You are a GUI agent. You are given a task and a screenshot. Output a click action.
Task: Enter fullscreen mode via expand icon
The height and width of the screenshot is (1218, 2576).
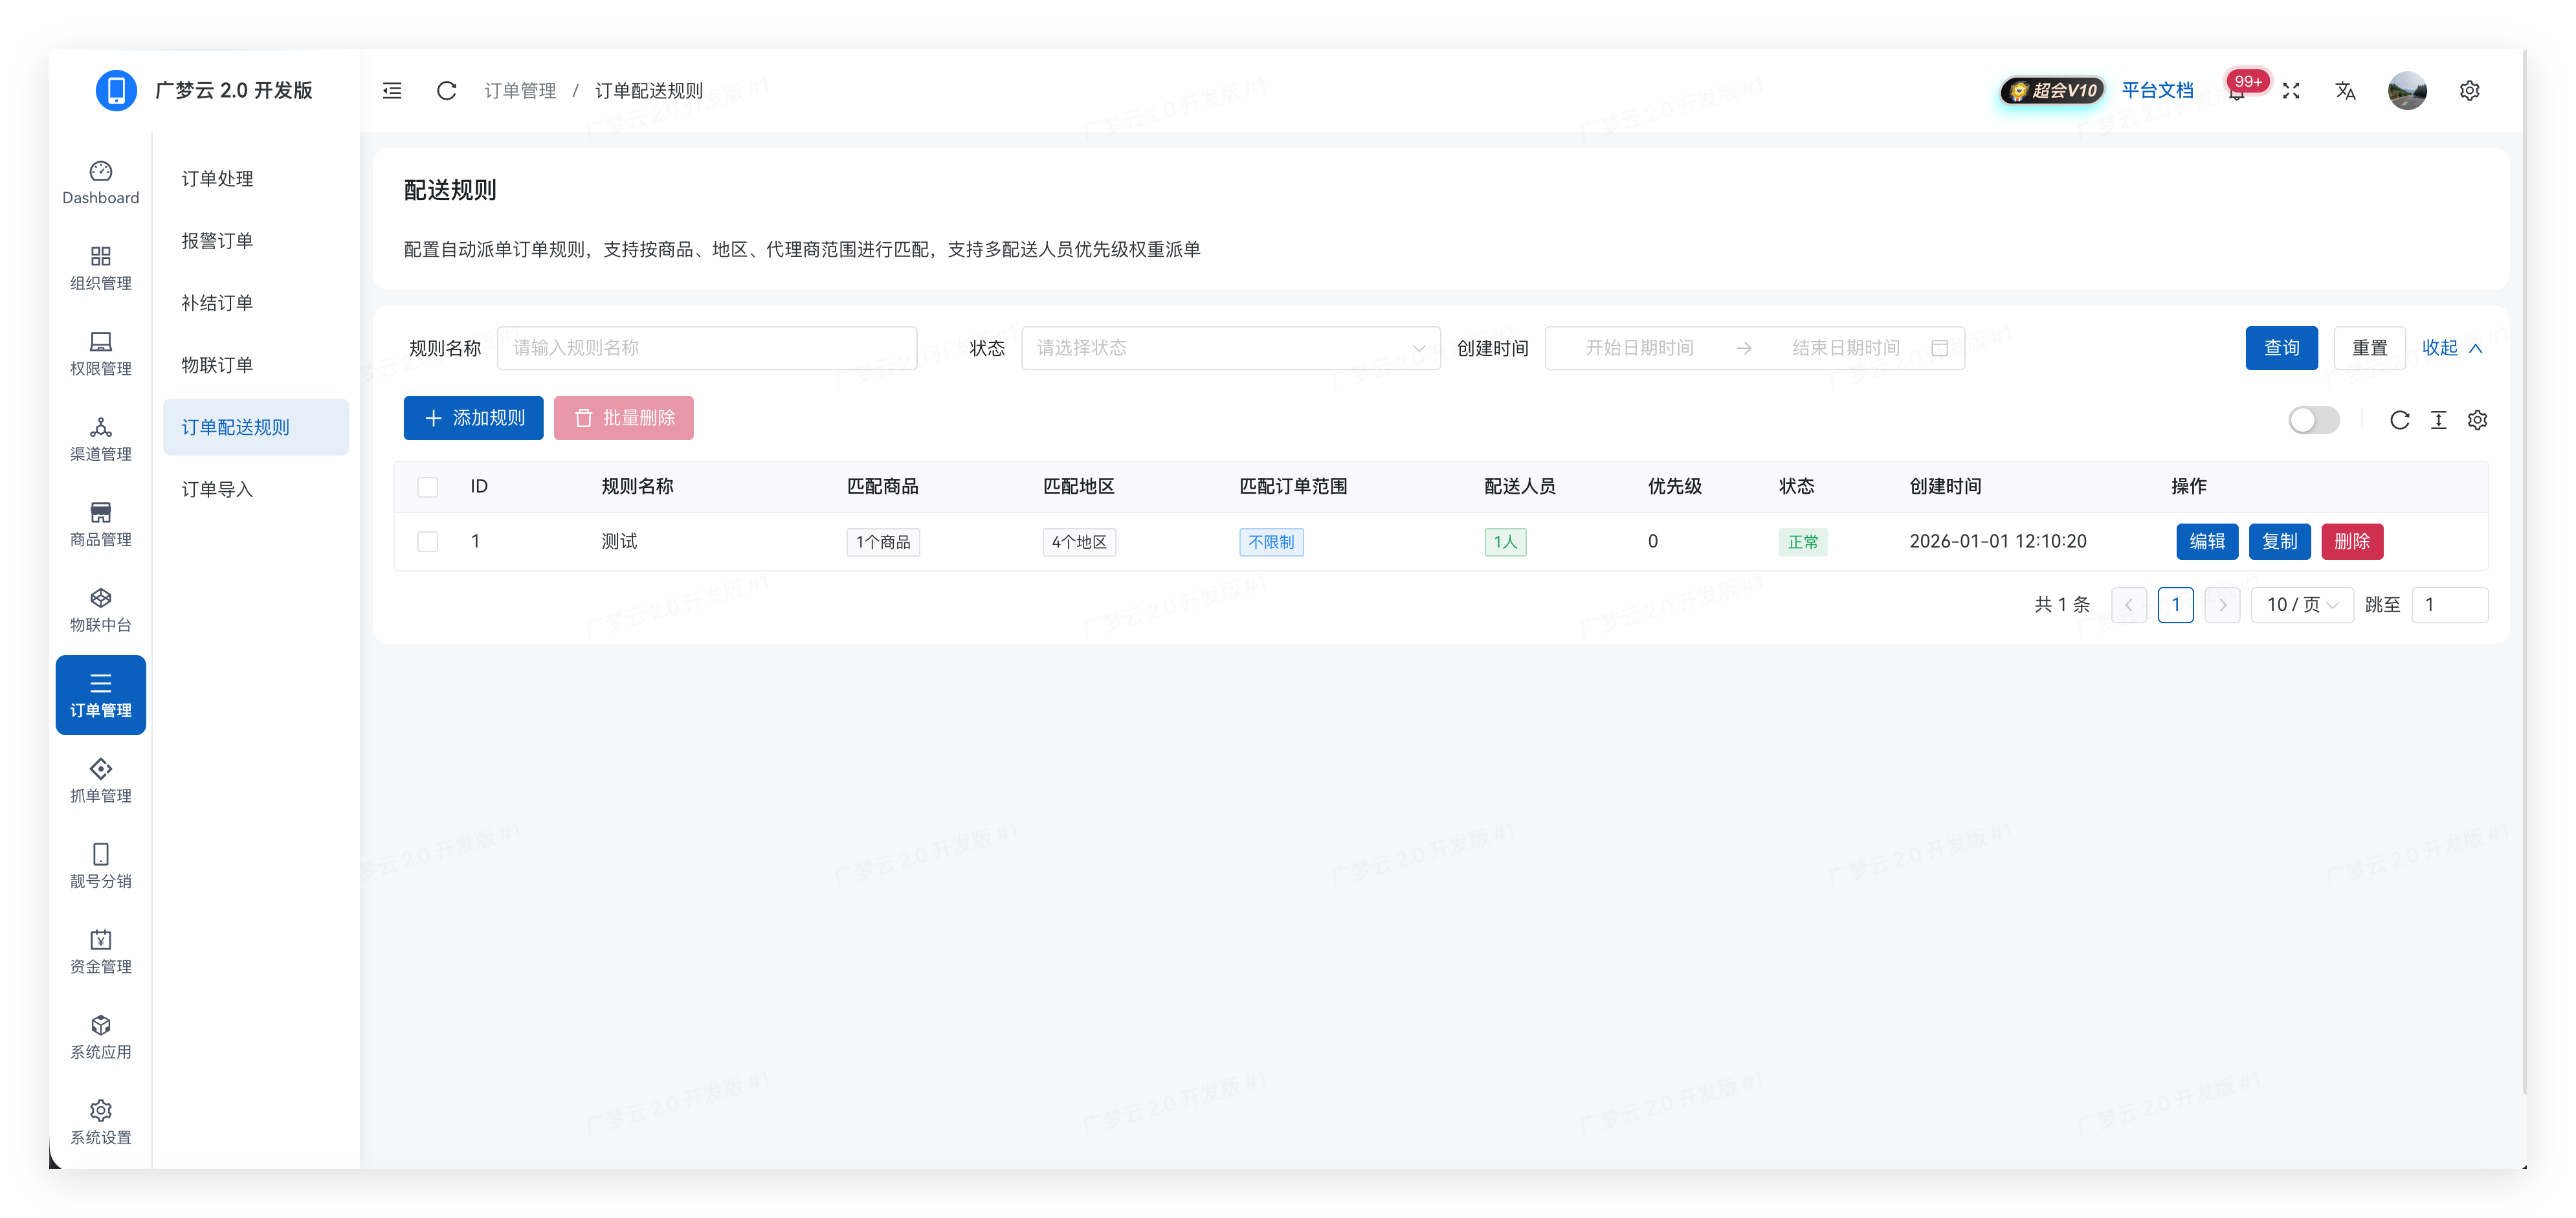pos(2291,91)
